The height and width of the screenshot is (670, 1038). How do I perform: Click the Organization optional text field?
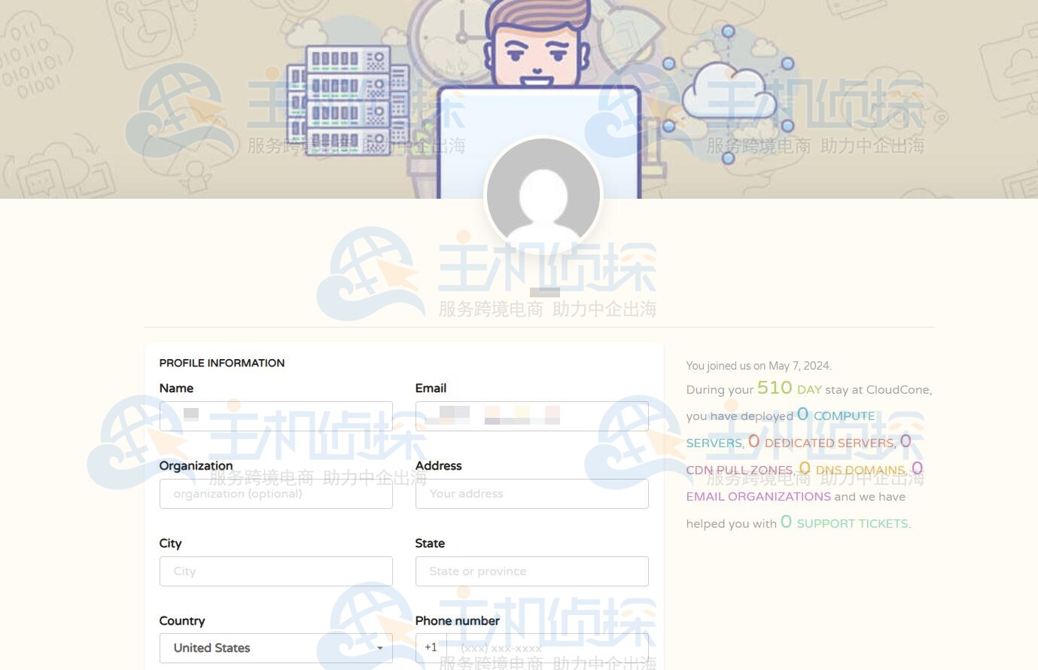click(275, 494)
